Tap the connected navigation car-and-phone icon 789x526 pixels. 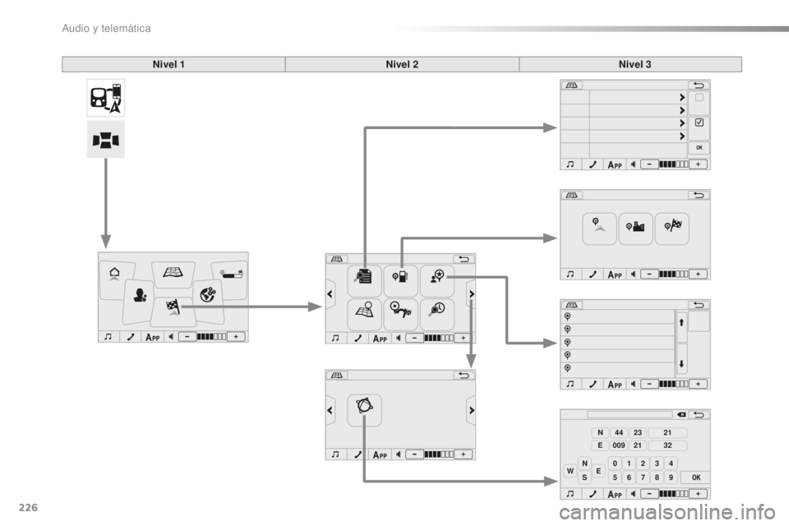tap(106, 98)
